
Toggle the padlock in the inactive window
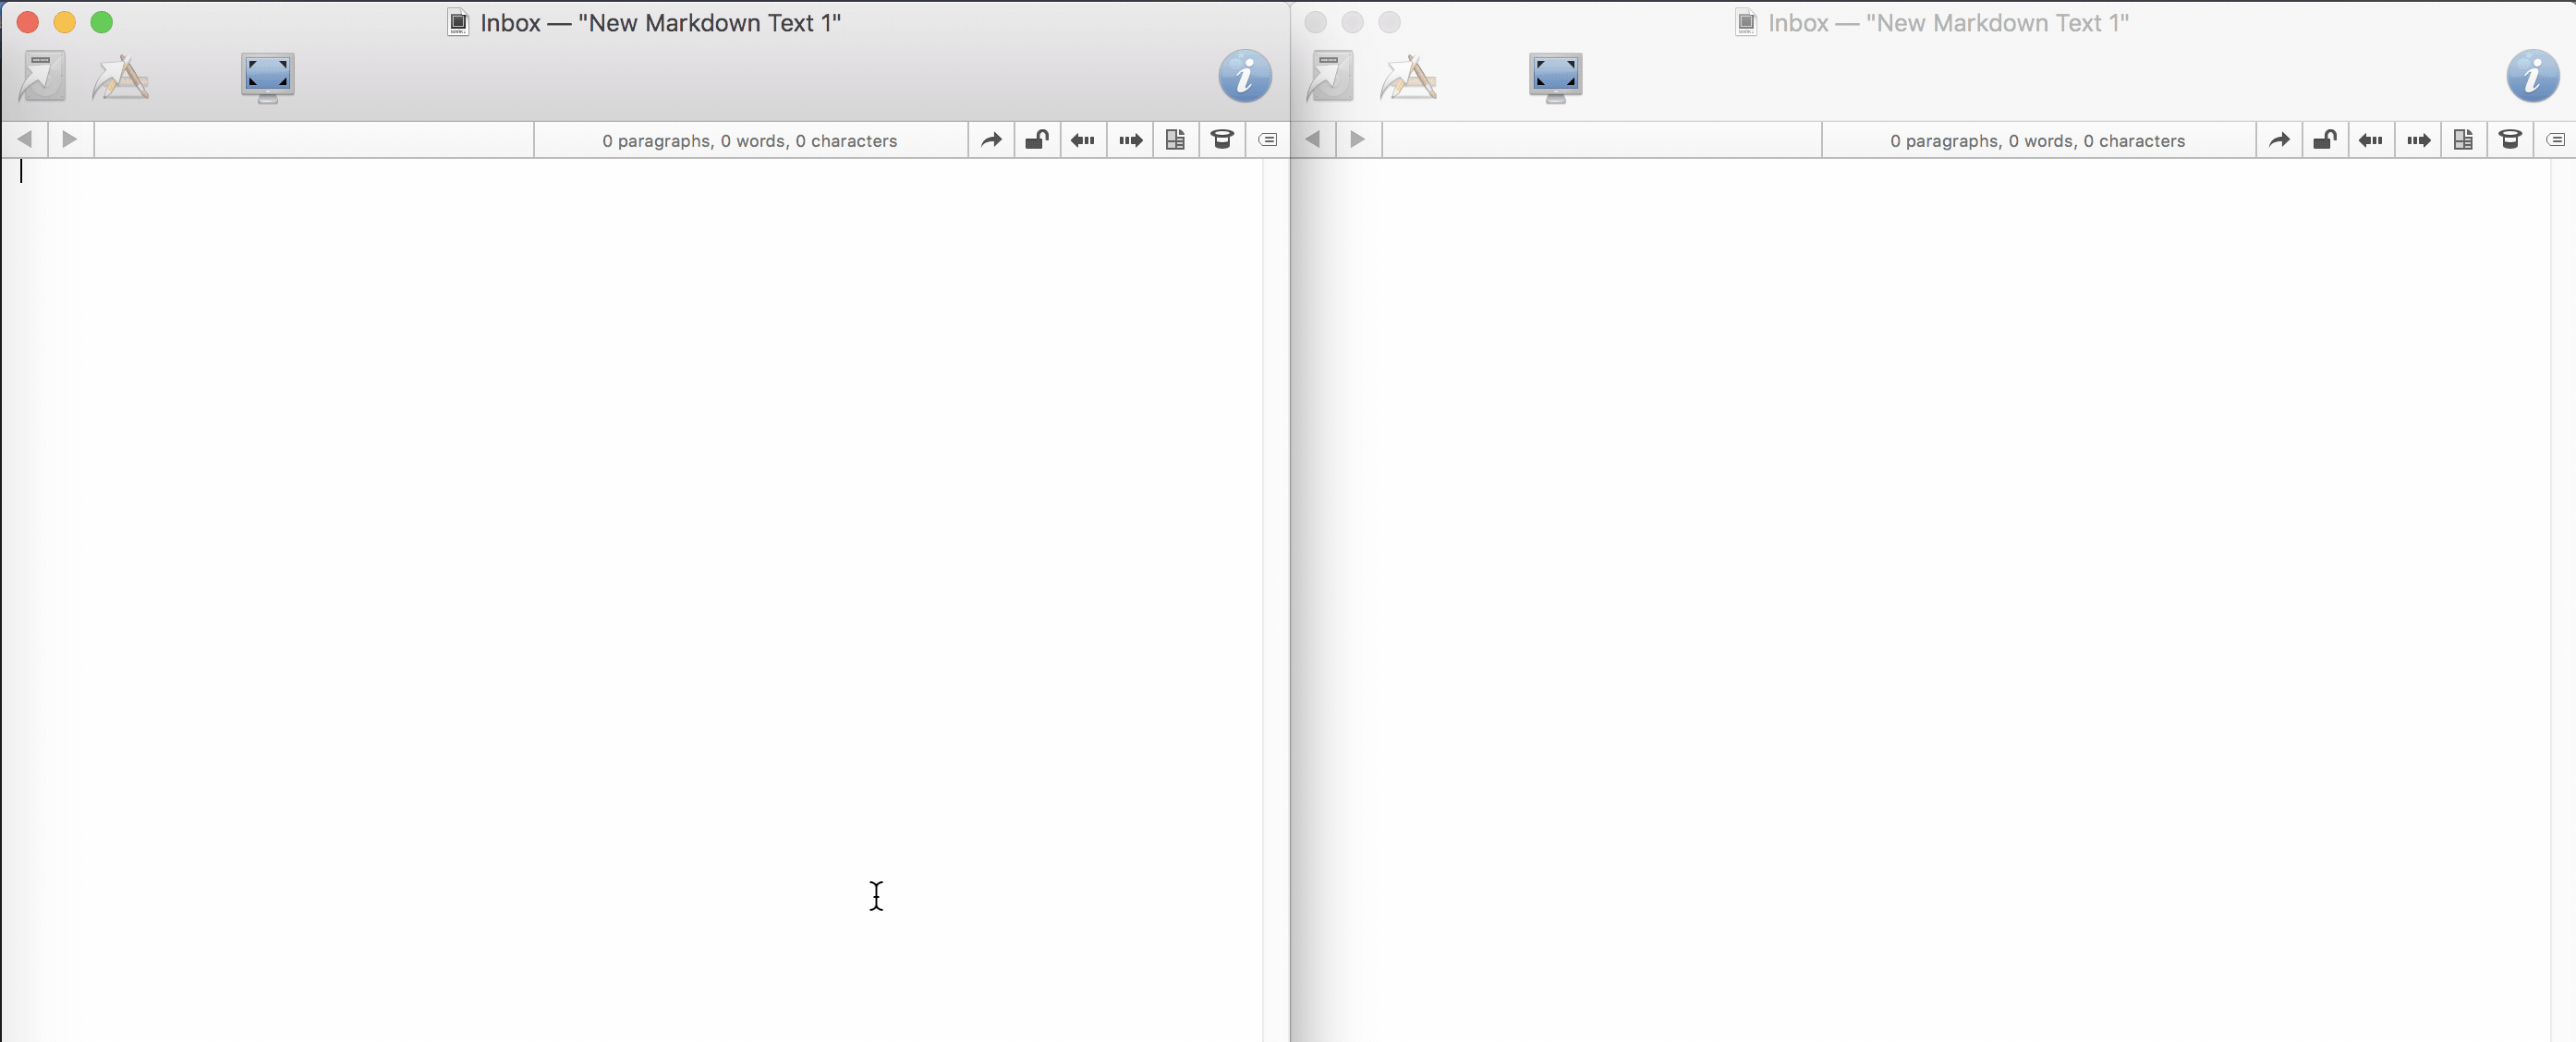(2324, 140)
